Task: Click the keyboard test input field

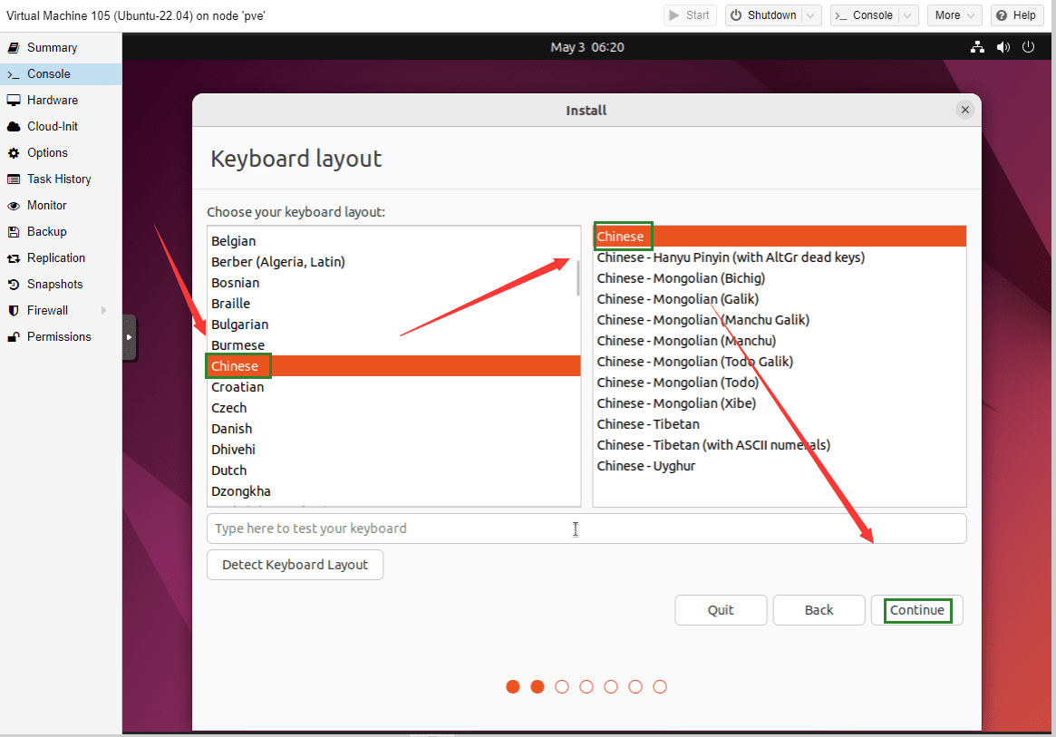Action: tap(586, 529)
